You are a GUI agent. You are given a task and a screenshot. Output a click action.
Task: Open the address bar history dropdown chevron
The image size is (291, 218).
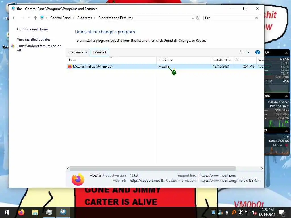coord(193,18)
